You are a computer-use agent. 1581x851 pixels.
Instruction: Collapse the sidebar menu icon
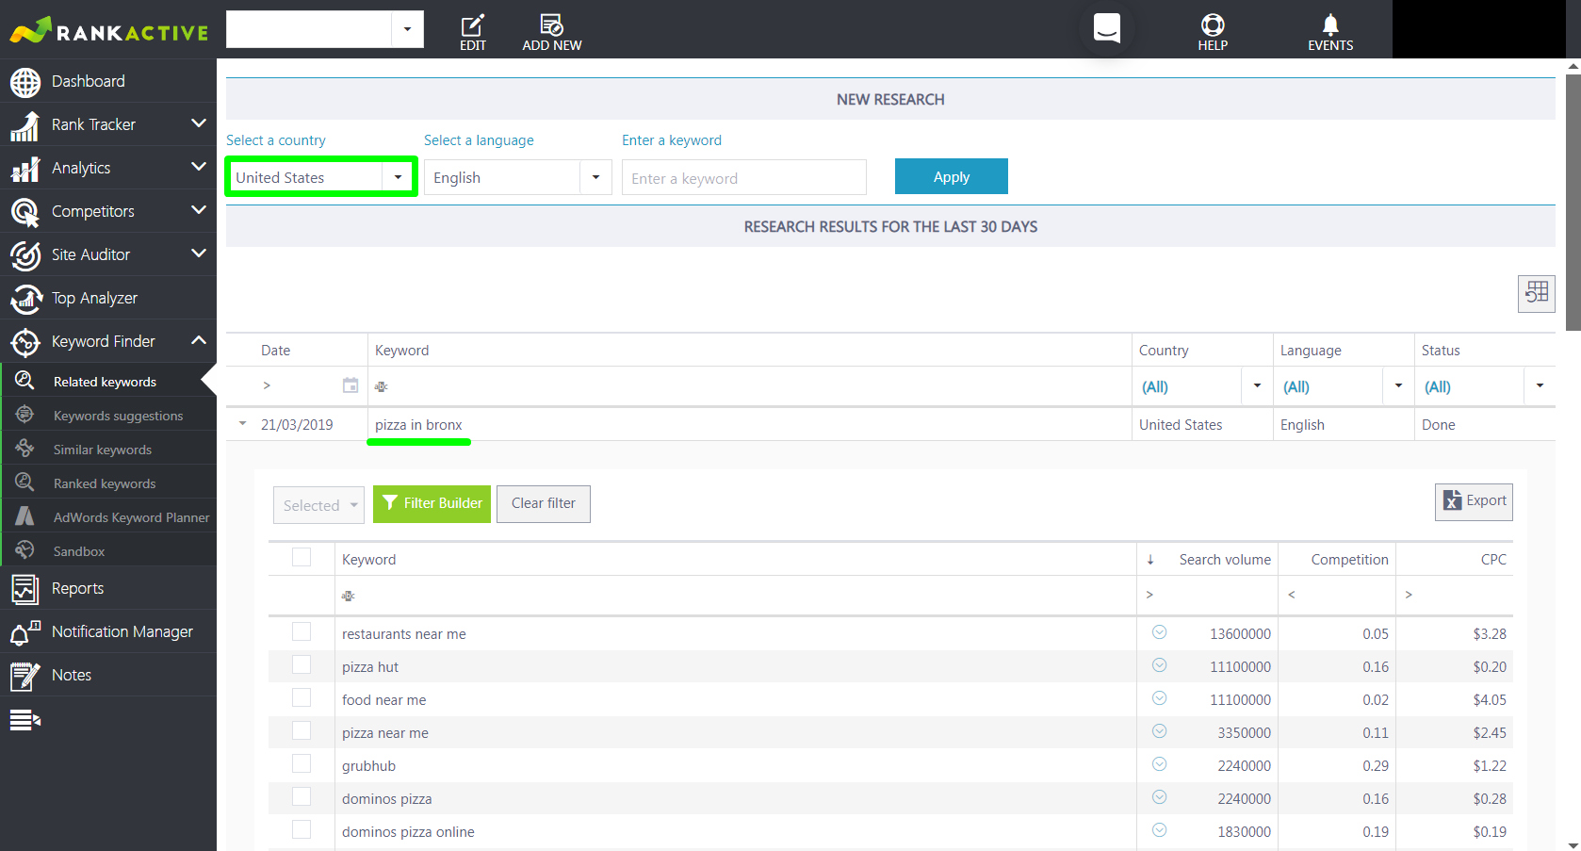[x=25, y=721]
